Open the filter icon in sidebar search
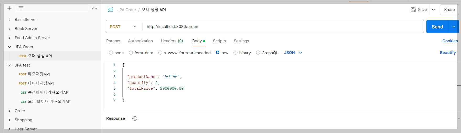461x133 pixels. click(21, 8)
